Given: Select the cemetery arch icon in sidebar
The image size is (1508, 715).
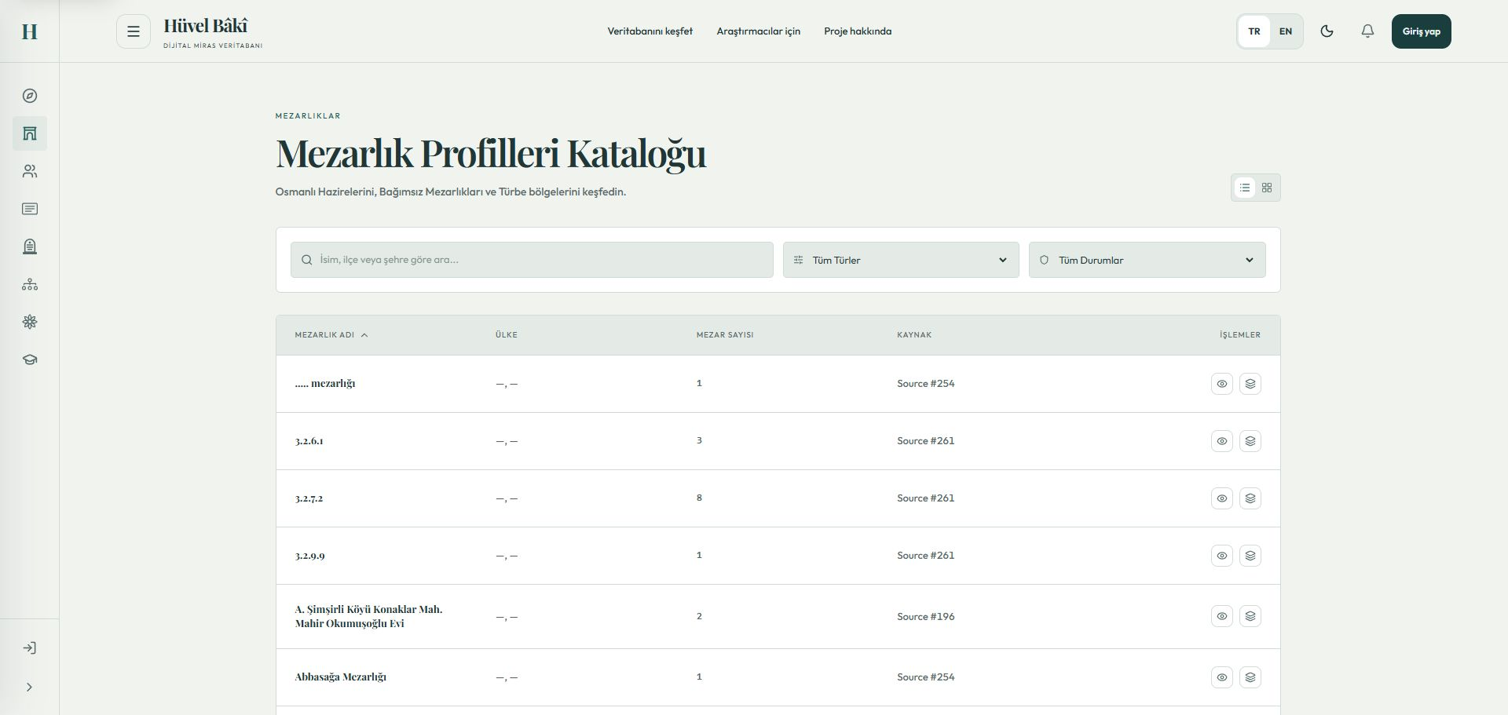Looking at the screenshot, I should click(30, 133).
